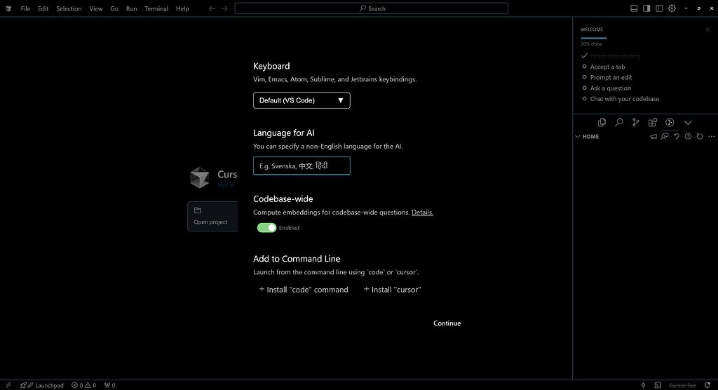Screen dimensions: 718x390
Task: Click the split-column AI pane layout icon
Action: pos(659,8)
